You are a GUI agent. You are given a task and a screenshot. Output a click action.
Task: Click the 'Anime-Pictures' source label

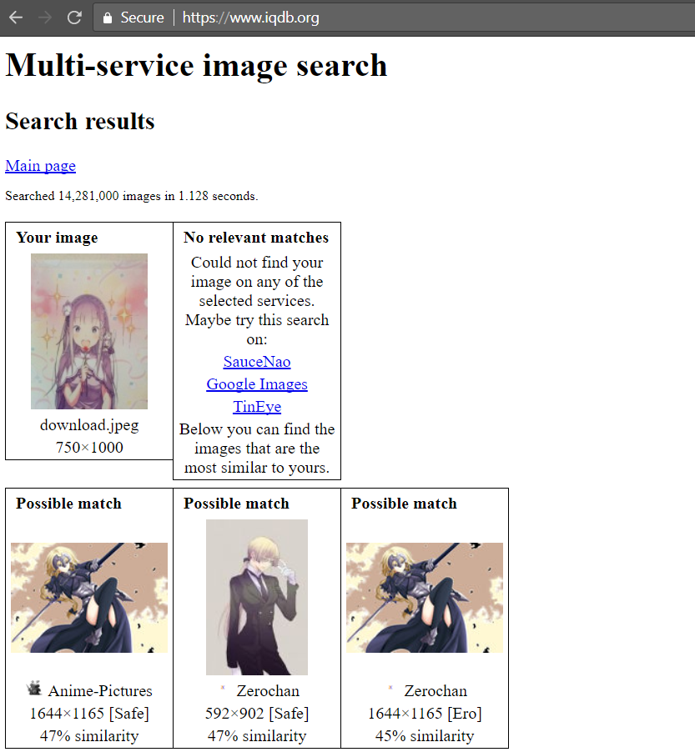coord(100,690)
